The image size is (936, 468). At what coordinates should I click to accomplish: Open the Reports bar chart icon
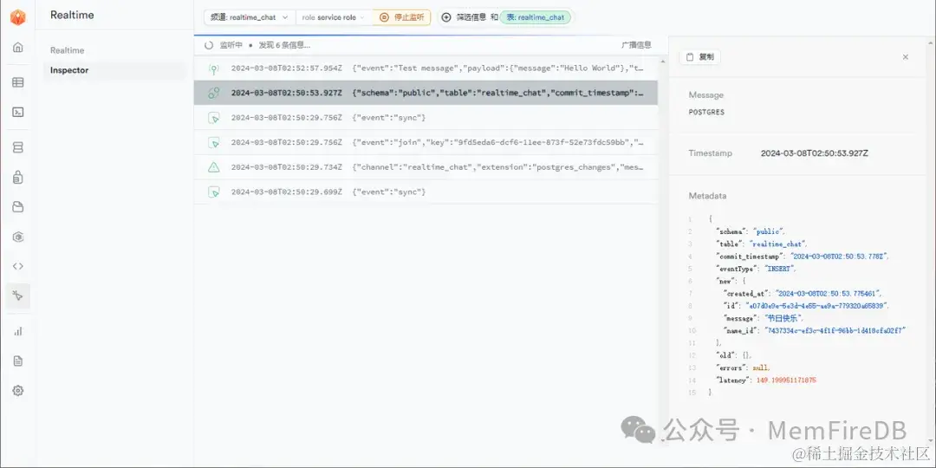pos(18,331)
